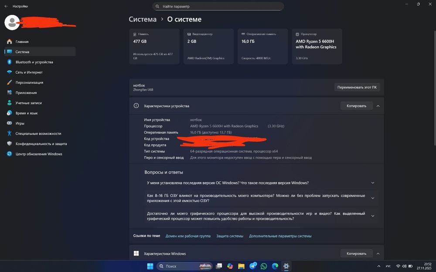Click the Windows logo beside Характеристики Windows
The image size is (436, 272).
pos(136,253)
